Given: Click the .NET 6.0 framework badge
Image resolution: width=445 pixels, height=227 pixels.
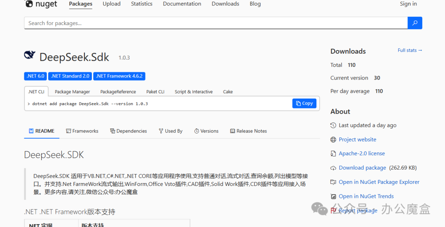Looking at the screenshot, I should [x=35, y=76].
